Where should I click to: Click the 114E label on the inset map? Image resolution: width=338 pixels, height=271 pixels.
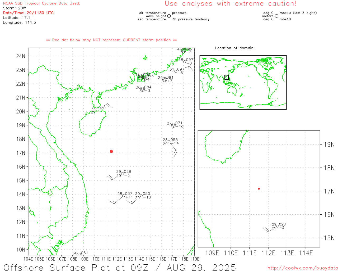pyautogui.click(x=306, y=253)
